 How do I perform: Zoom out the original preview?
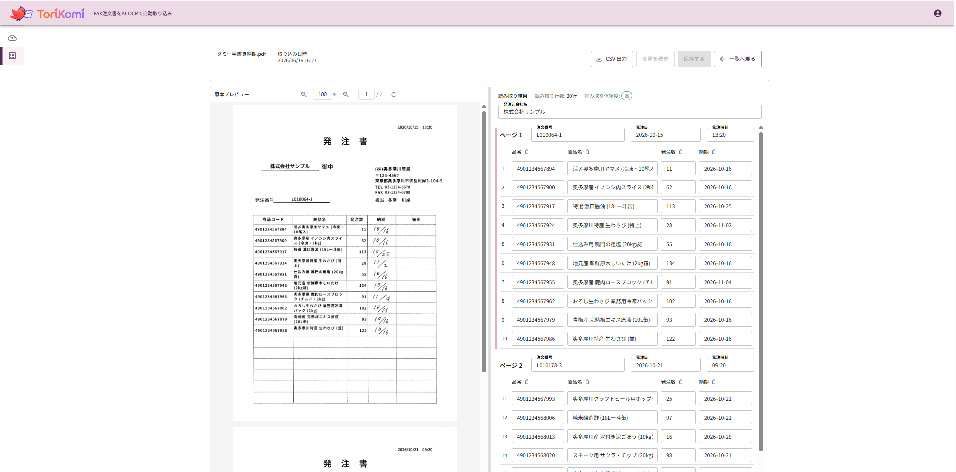coord(304,94)
